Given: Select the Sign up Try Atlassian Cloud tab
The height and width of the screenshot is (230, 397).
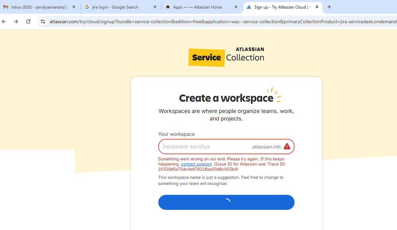Looking at the screenshot, I should pos(282,7).
